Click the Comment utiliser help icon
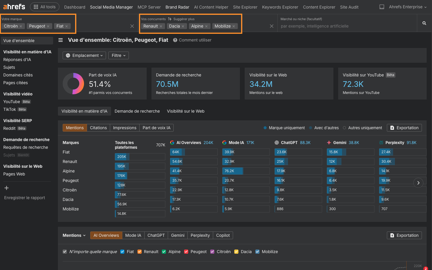This screenshot has height=270, width=432. [x=175, y=40]
